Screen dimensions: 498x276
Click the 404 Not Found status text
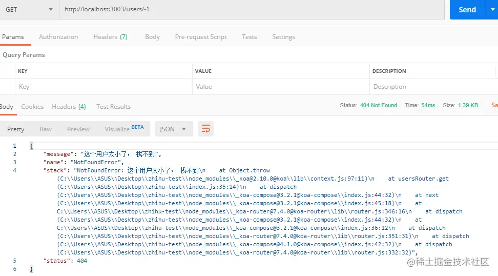pyautogui.click(x=379, y=105)
